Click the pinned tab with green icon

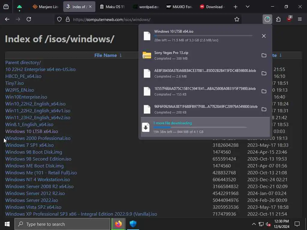coord(19,7)
